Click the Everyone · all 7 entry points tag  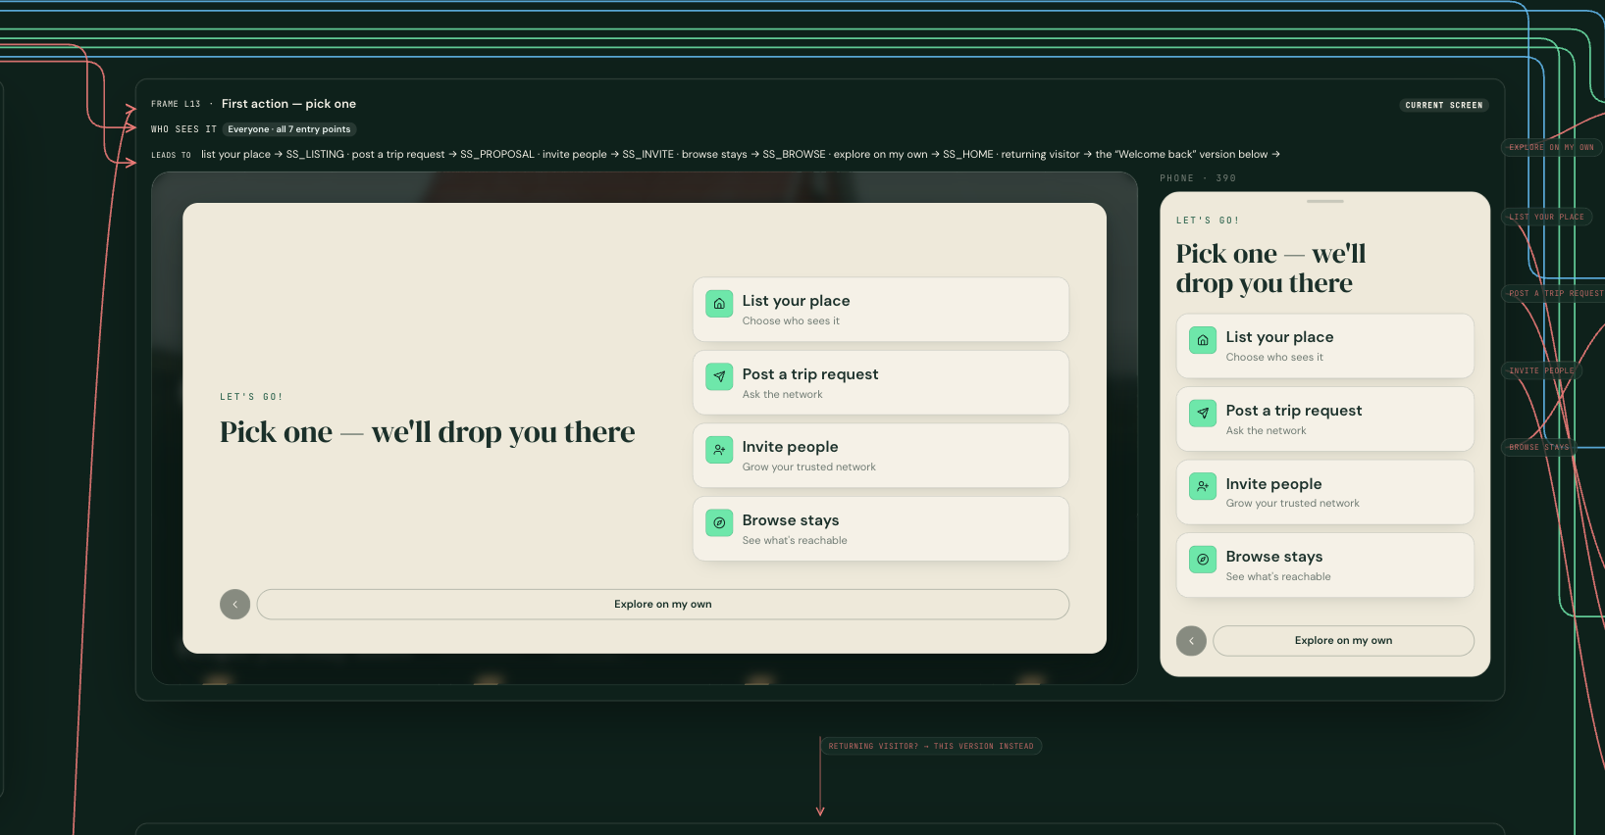click(x=289, y=129)
